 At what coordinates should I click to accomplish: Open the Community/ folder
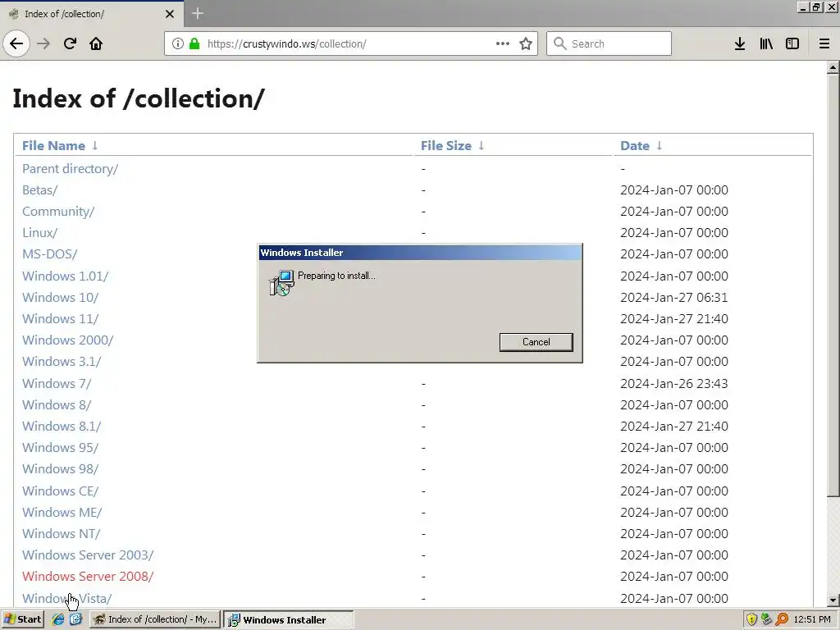click(x=58, y=212)
